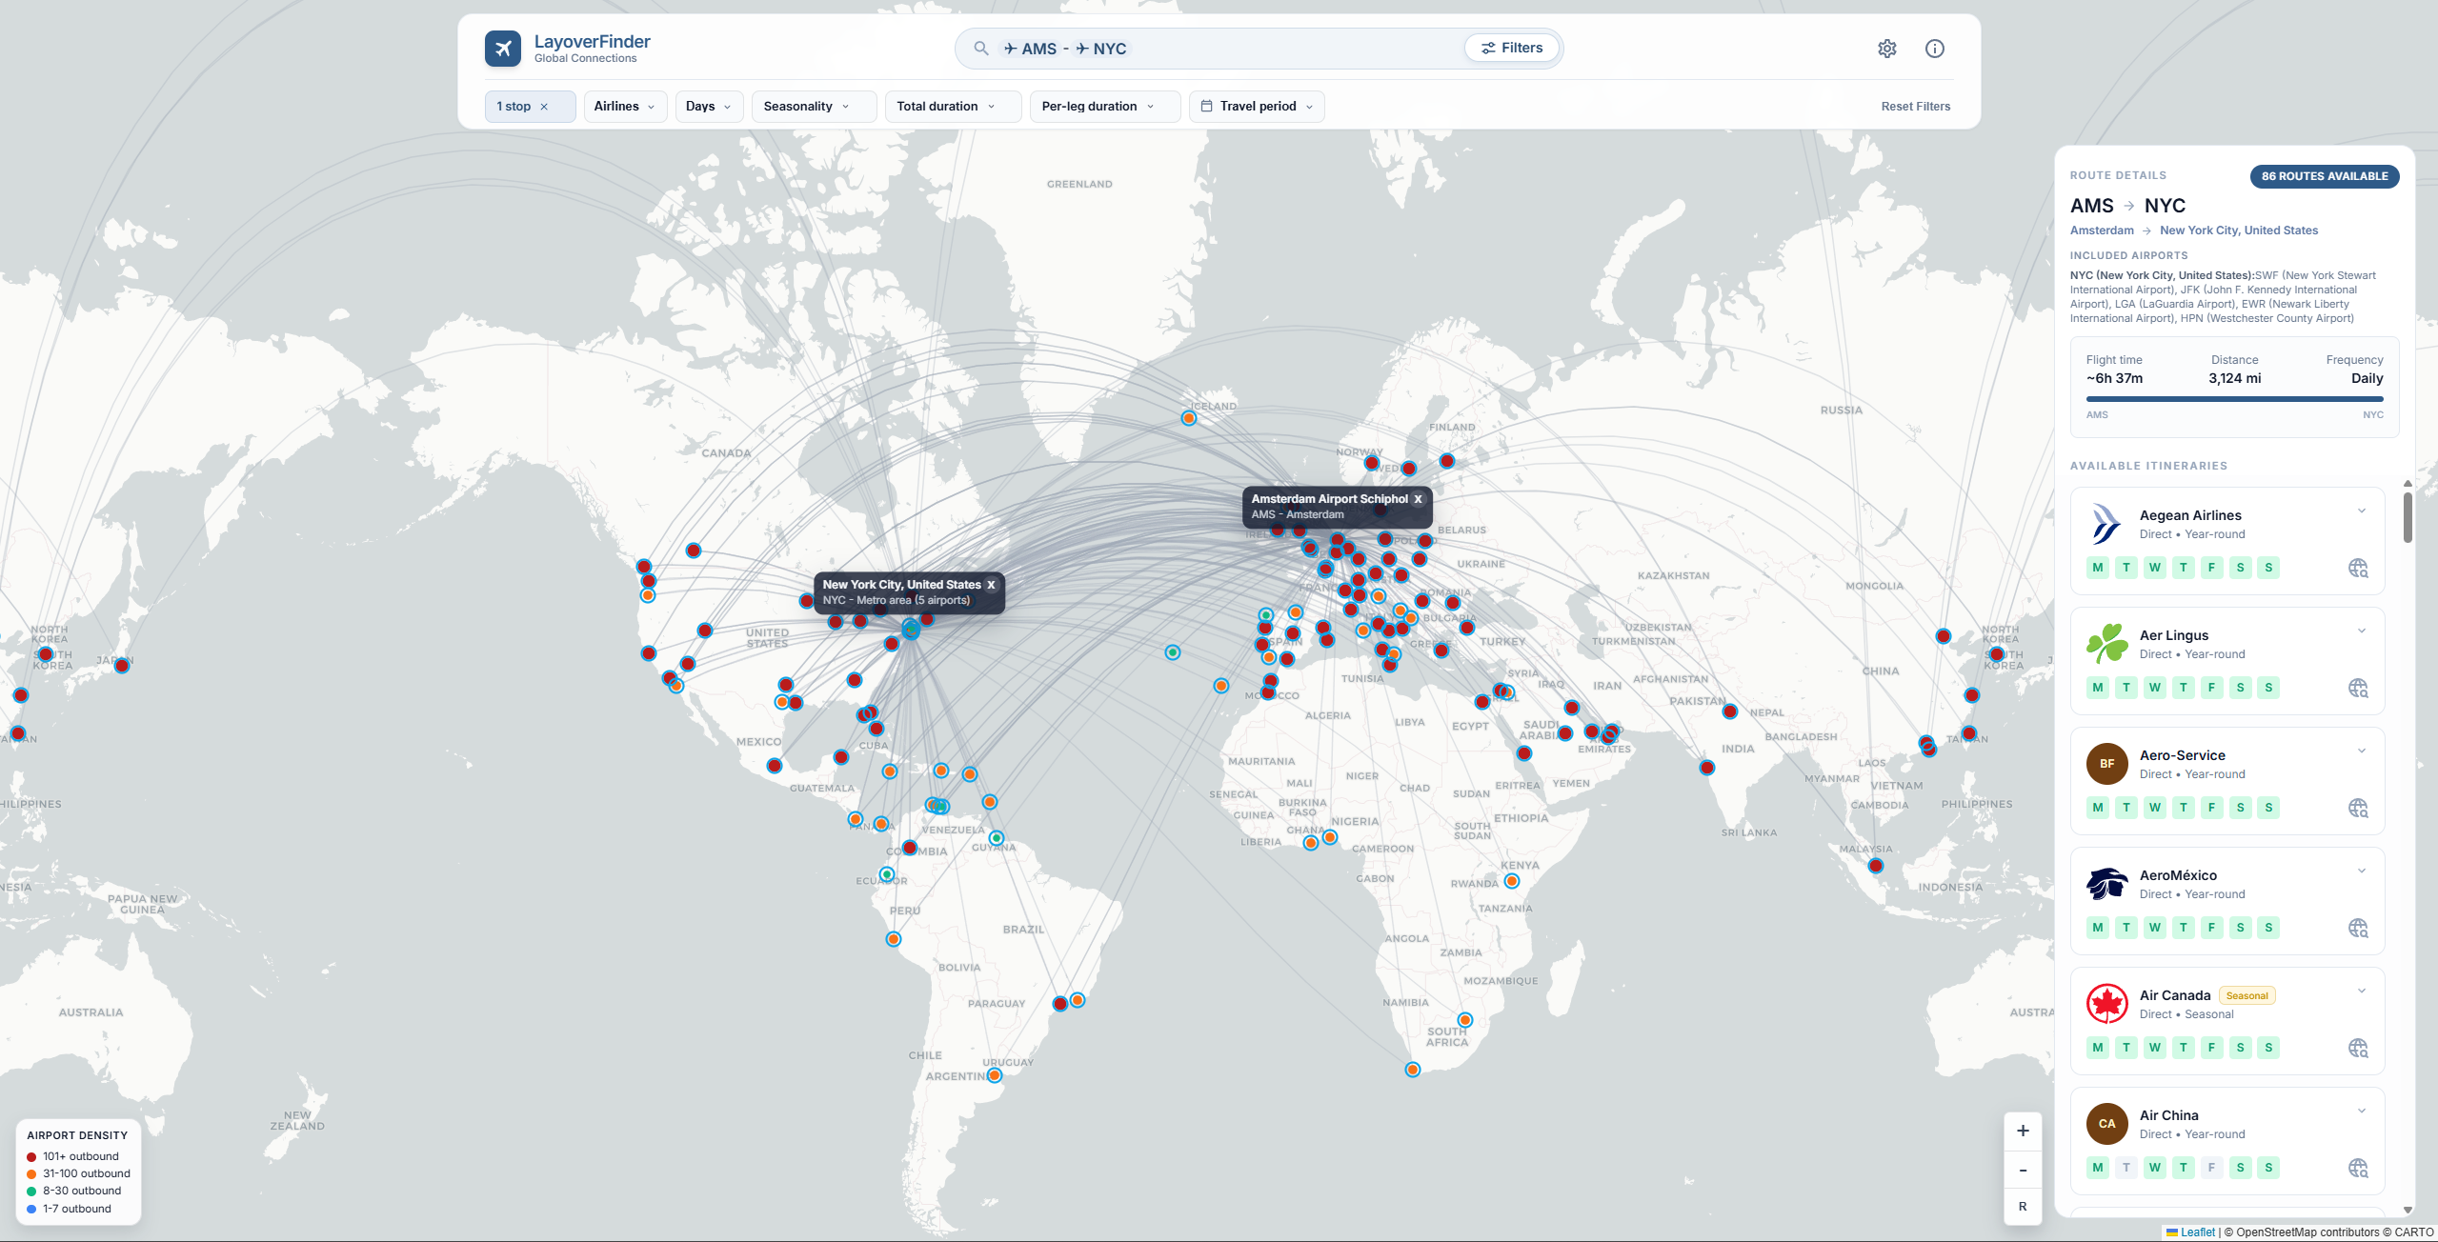Viewport: 2438px width, 1242px height.
Task: Open the settings gear icon
Action: [1887, 48]
